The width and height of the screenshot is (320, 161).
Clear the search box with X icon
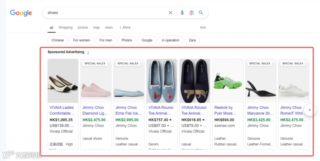[x=170, y=13]
